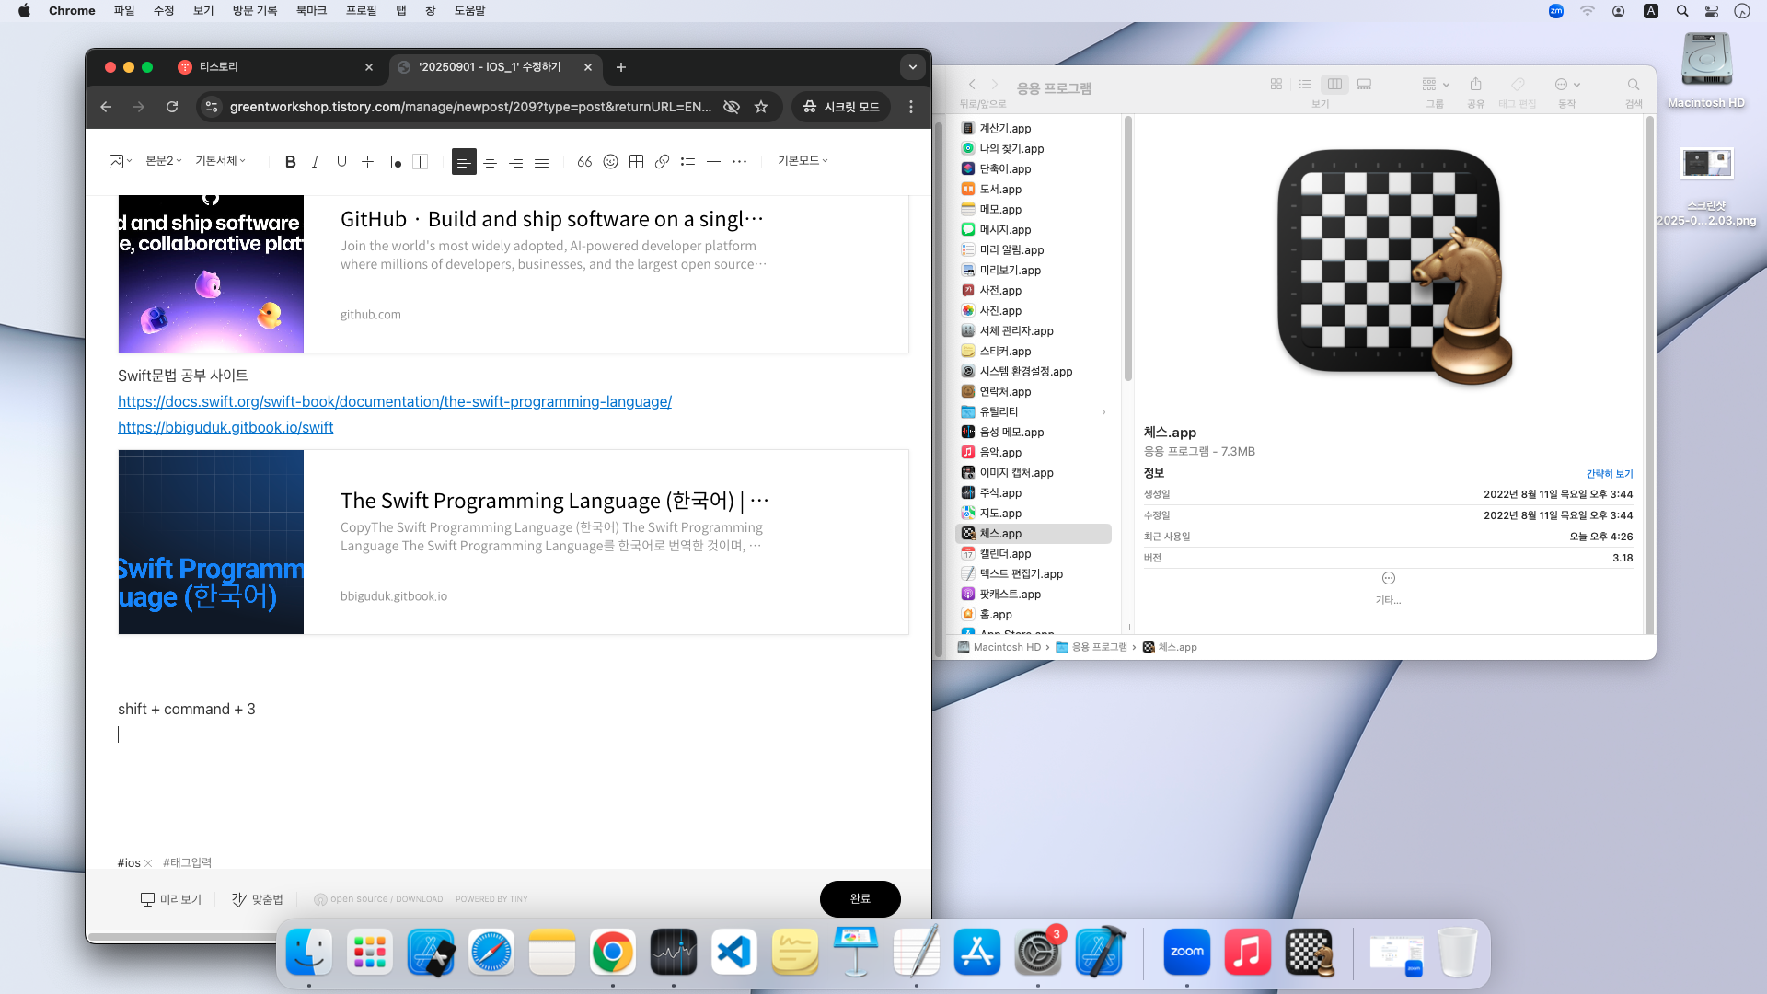Open the 기본서체 font dropdown
1767x994 pixels.
[x=220, y=161]
